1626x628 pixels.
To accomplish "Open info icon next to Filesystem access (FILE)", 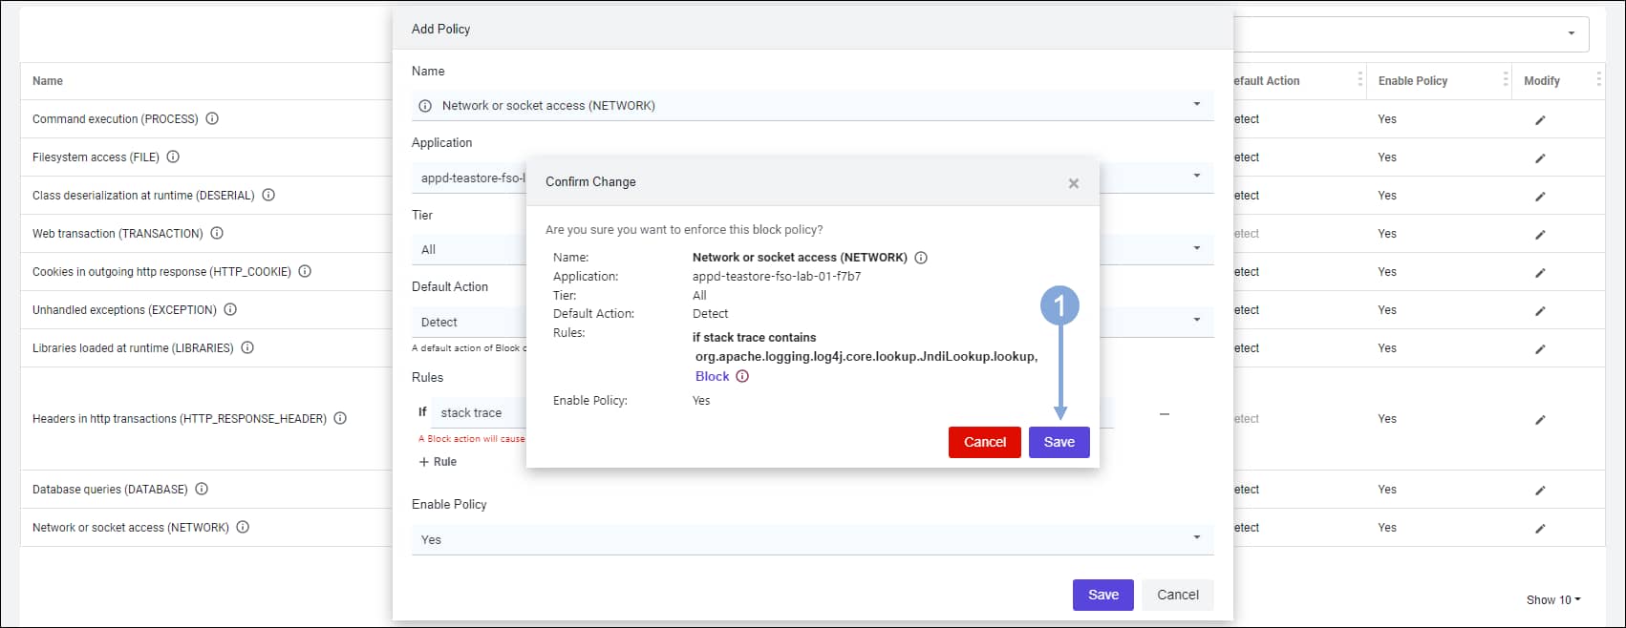I will point(173,157).
